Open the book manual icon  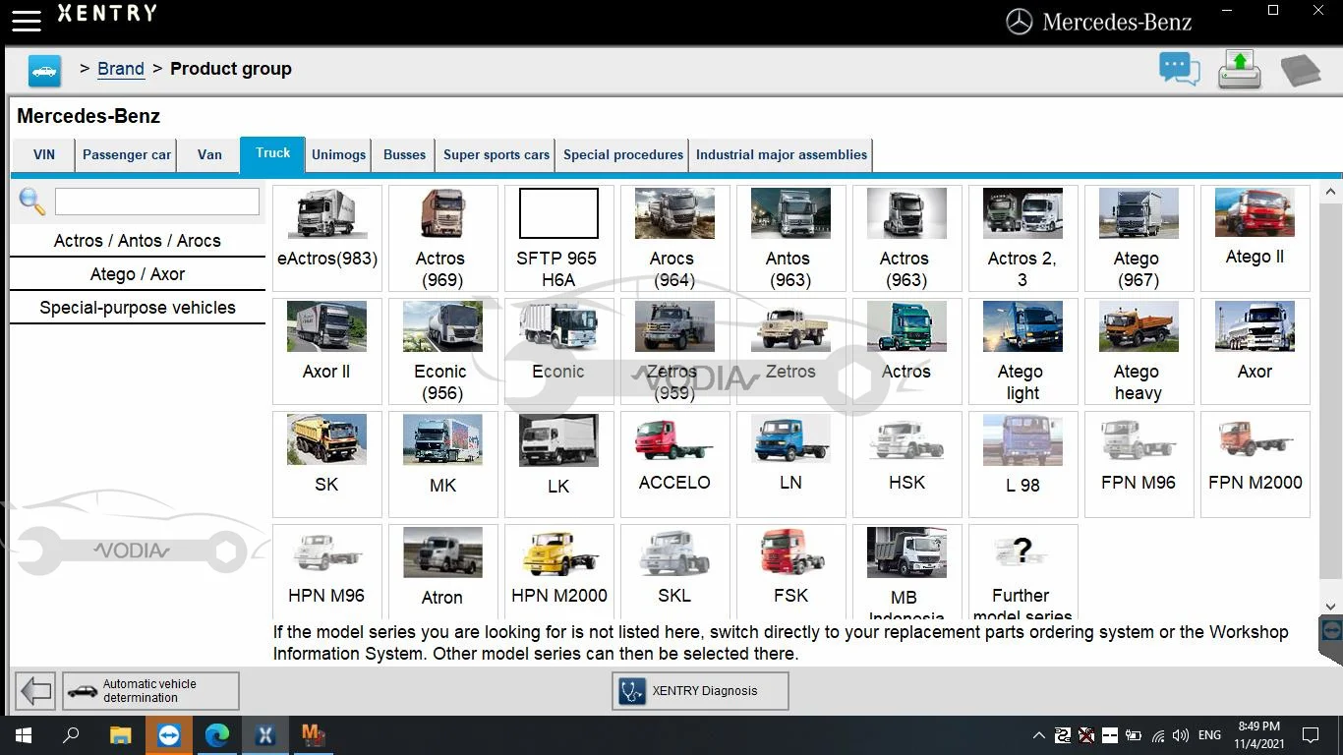[x=1300, y=71]
